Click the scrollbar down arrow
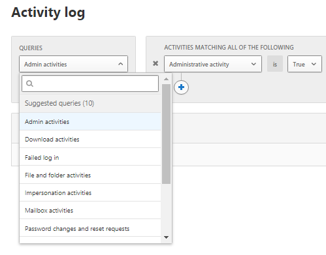This screenshot has height=255, width=326. coord(166,237)
